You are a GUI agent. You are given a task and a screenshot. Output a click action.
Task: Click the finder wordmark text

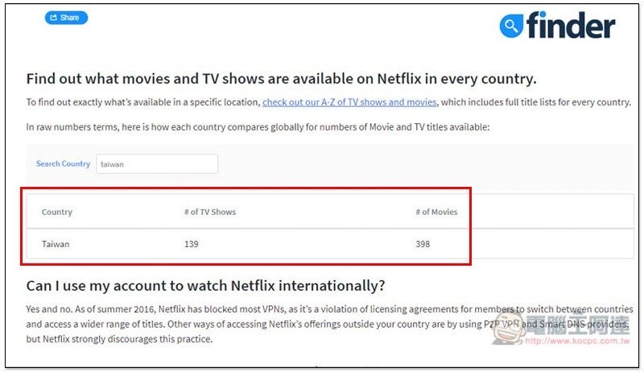point(570,26)
